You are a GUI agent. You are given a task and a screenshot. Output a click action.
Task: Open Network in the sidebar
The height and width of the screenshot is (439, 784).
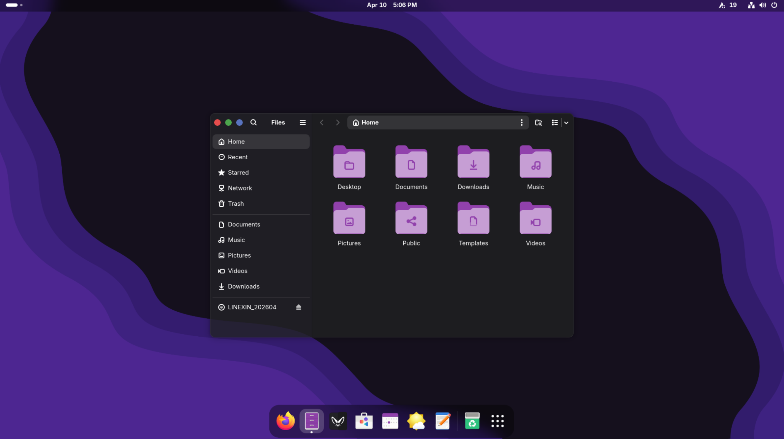click(x=261, y=188)
